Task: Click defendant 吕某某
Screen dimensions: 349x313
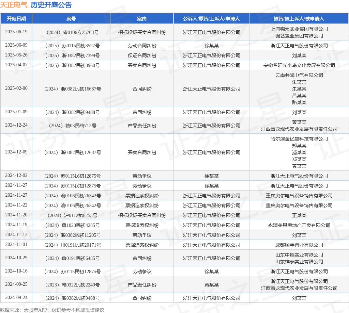Action: [299, 96]
